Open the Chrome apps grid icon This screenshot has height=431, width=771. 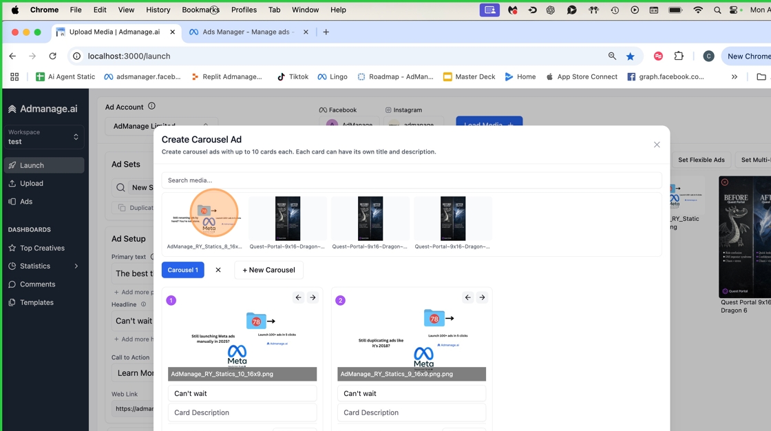point(14,76)
